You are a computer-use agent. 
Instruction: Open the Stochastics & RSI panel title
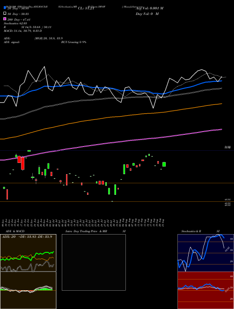[x=200, y=231]
